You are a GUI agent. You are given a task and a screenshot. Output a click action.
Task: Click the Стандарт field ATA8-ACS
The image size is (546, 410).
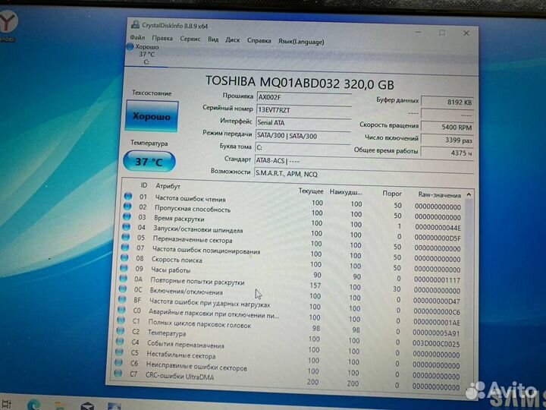(364, 162)
